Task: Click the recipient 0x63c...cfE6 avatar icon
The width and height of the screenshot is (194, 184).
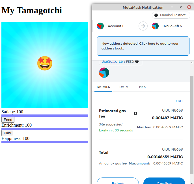Action: (155, 26)
